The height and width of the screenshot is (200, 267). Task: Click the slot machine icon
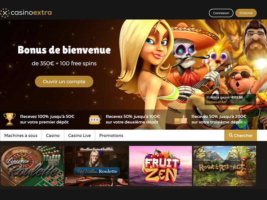(95, 119)
